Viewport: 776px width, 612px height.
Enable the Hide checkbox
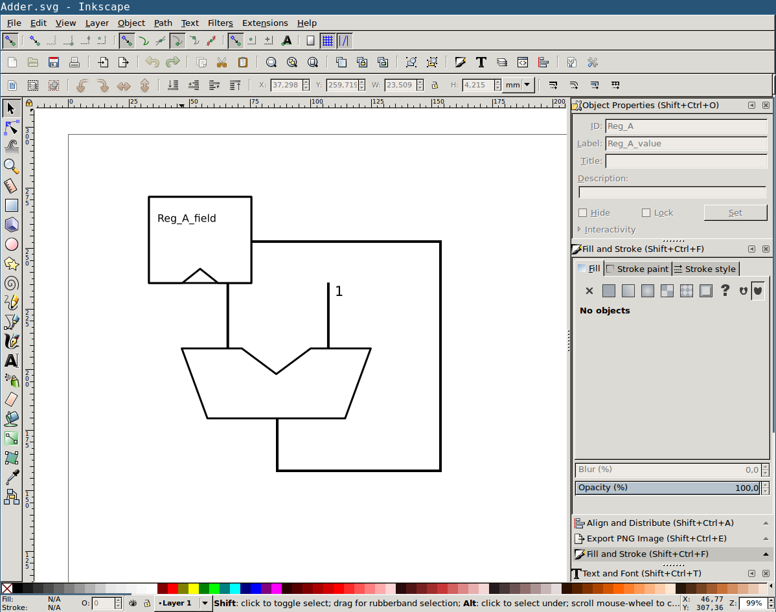[582, 212]
